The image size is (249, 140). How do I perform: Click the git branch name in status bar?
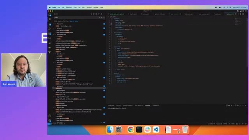coord(54,124)
